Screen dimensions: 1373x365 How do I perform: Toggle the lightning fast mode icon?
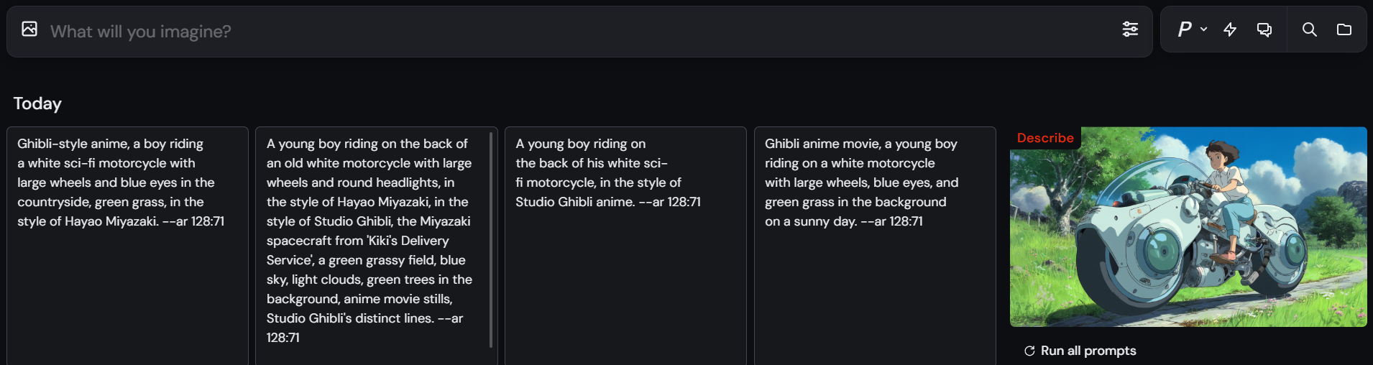click(1230, 29)
